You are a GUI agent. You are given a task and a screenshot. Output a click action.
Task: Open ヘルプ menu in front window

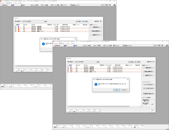(73, 43)
